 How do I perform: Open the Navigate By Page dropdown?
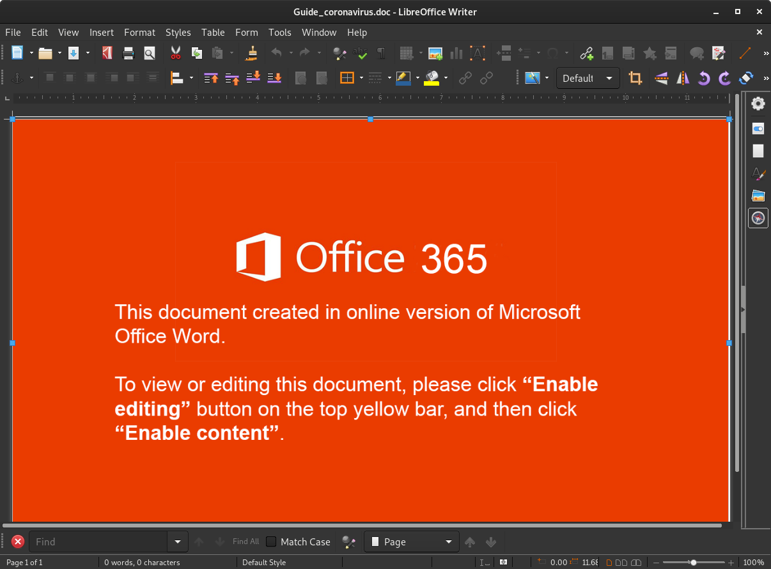(412, 542)
